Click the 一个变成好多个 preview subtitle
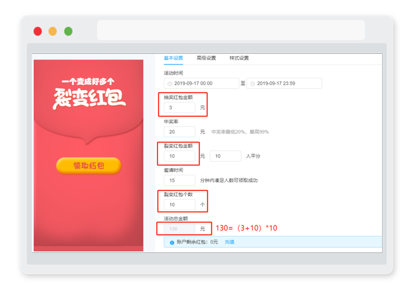The image size is (414, 290). pyautogui.click(x=88, y=81)
